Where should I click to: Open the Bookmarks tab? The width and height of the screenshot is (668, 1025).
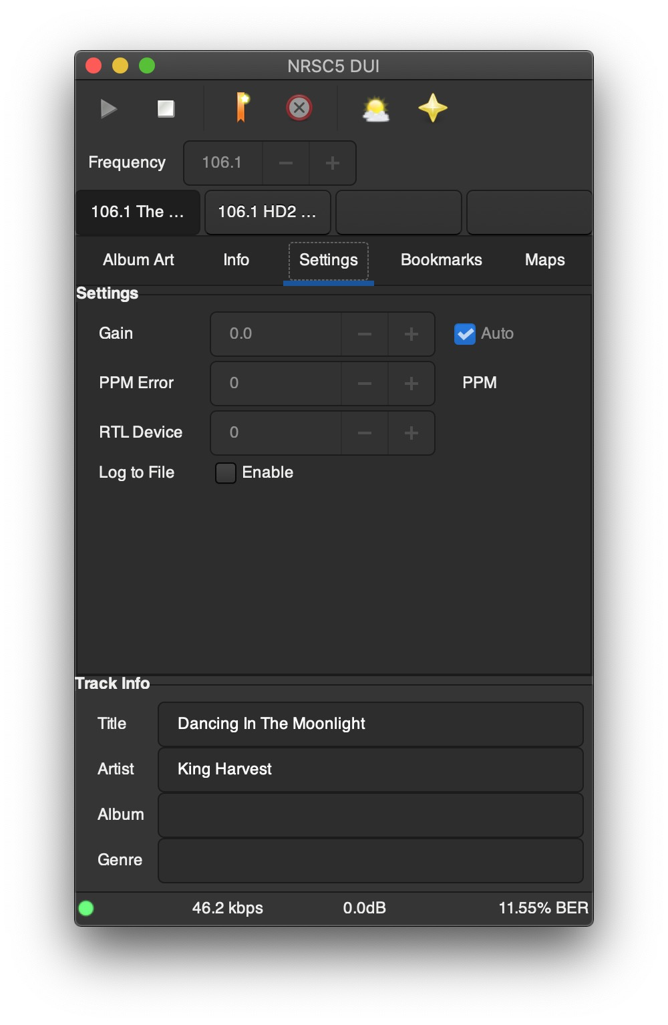(x=442, y=260)
